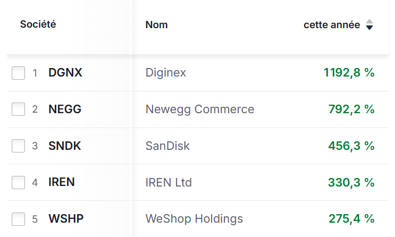Open the NEGG ticker symbol
The height and width of the screenshot is (237, 395).
(65, 109)
